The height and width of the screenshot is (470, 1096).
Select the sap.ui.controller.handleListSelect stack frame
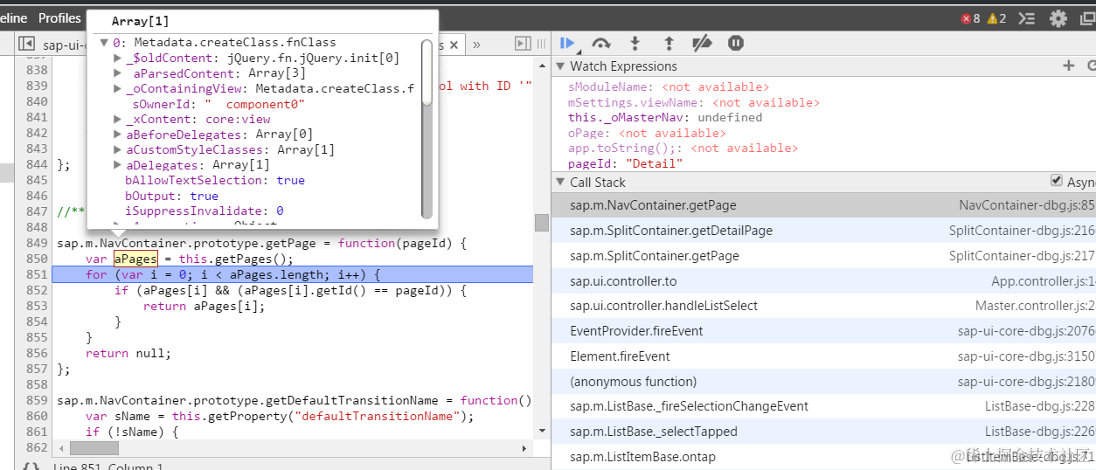(823, 306)
